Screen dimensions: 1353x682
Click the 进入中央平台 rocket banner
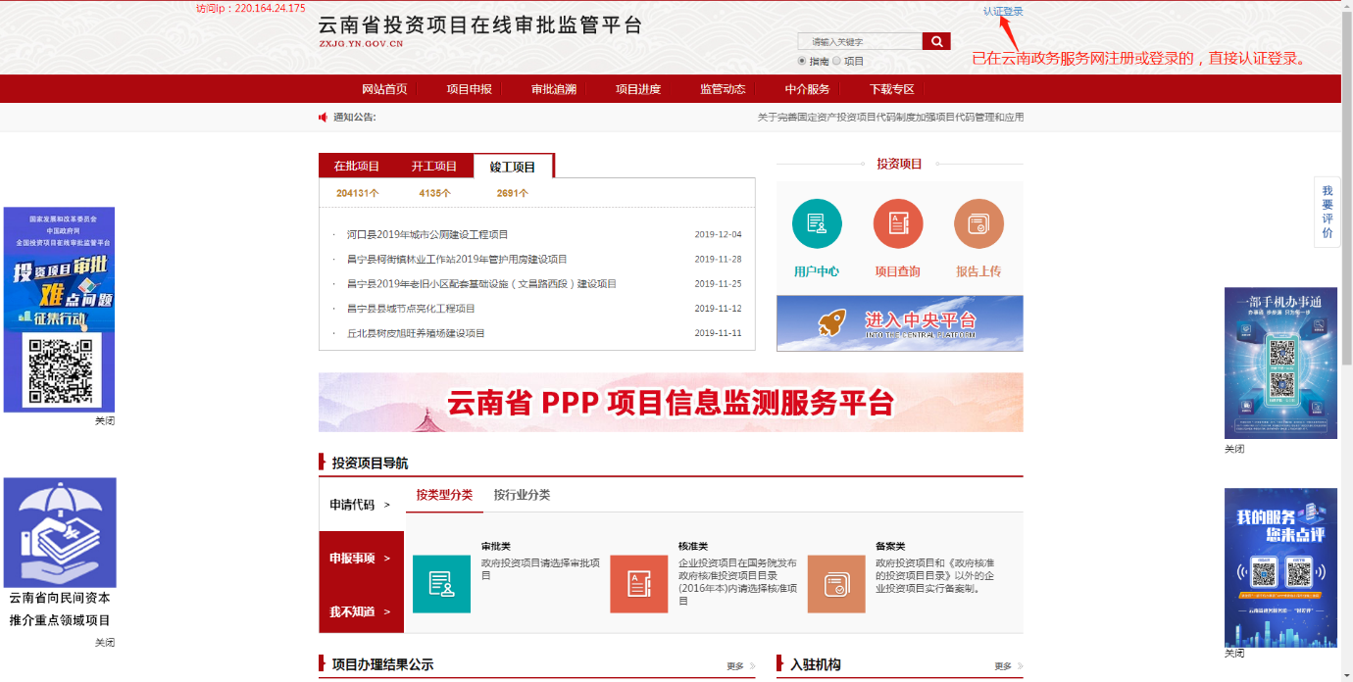click(899, 323)
